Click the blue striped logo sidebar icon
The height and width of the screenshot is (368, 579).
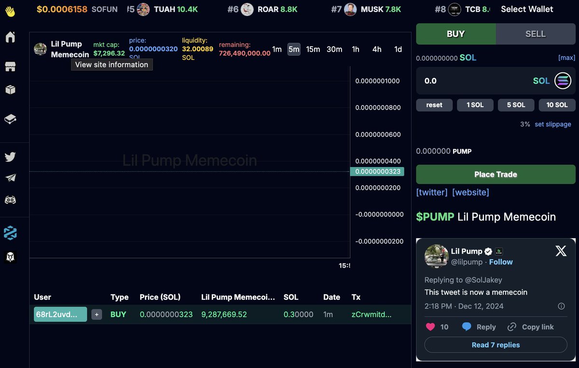[10, 233]
